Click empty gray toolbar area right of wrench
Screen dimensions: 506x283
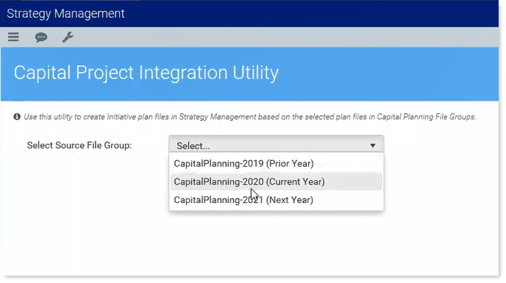284,38
